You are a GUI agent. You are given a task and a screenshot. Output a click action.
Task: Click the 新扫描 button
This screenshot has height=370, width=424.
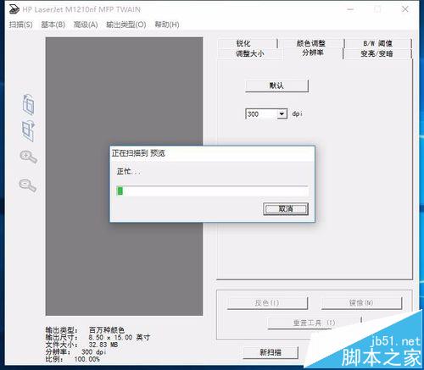click(271, 352)
